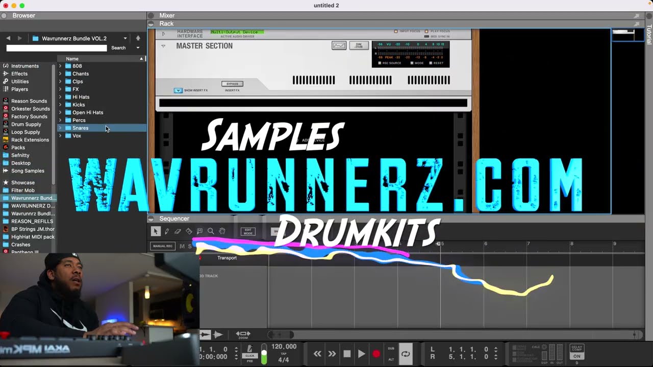This screenshot has height=367, width=653.
Task: Open Reason Sounds location
Action: pos(28,101)
